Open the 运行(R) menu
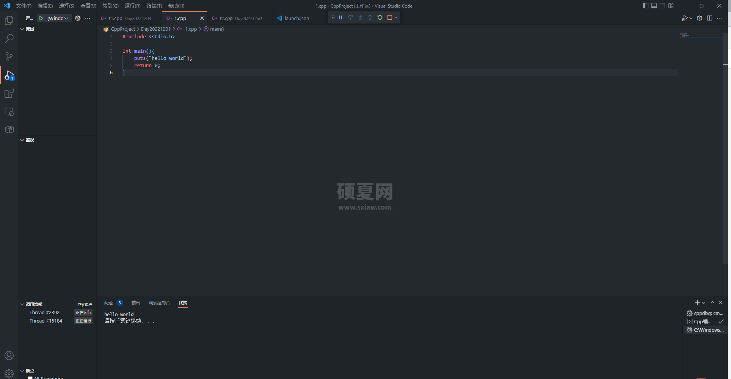731x379 pixels. click(x=132, y=6)
